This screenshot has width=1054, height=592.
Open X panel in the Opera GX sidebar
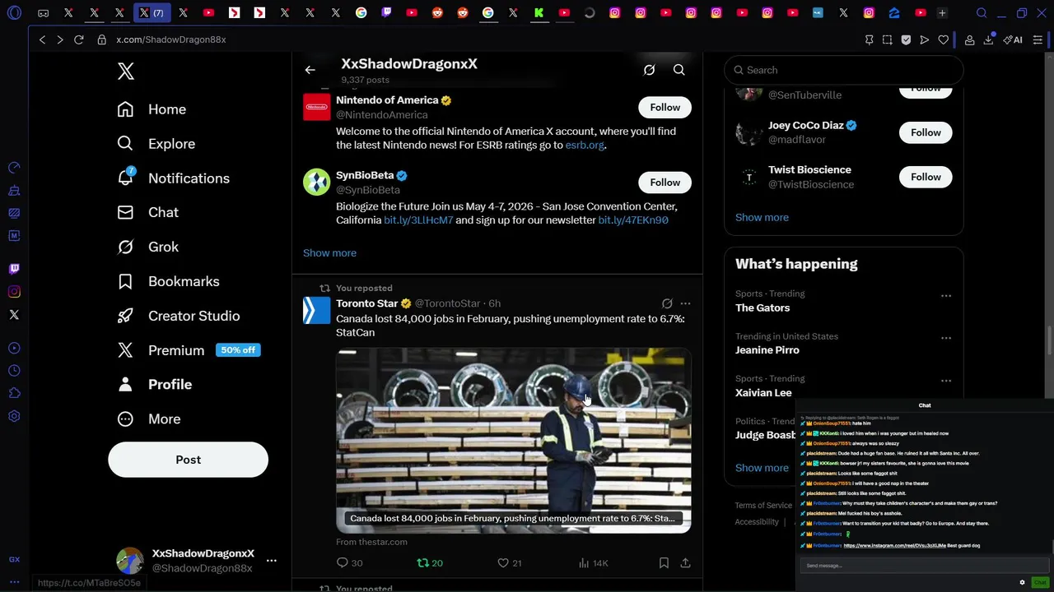(14, 315)
